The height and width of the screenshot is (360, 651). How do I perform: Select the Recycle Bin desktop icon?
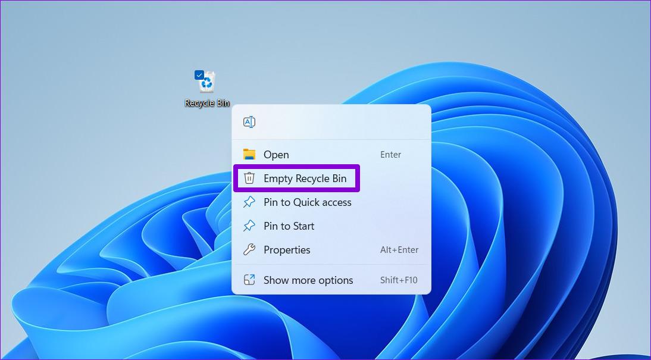pos(208,83)
